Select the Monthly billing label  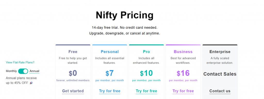11,71
